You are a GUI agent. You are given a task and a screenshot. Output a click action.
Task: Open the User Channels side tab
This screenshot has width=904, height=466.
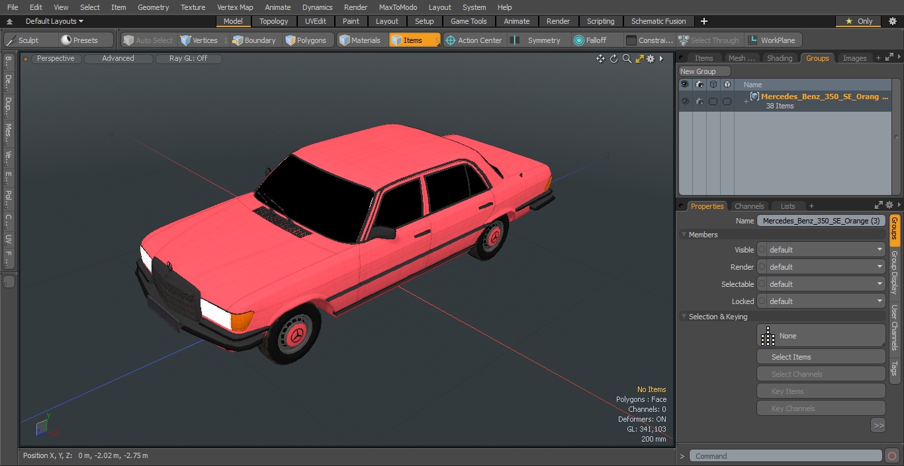tap(894, 327)
